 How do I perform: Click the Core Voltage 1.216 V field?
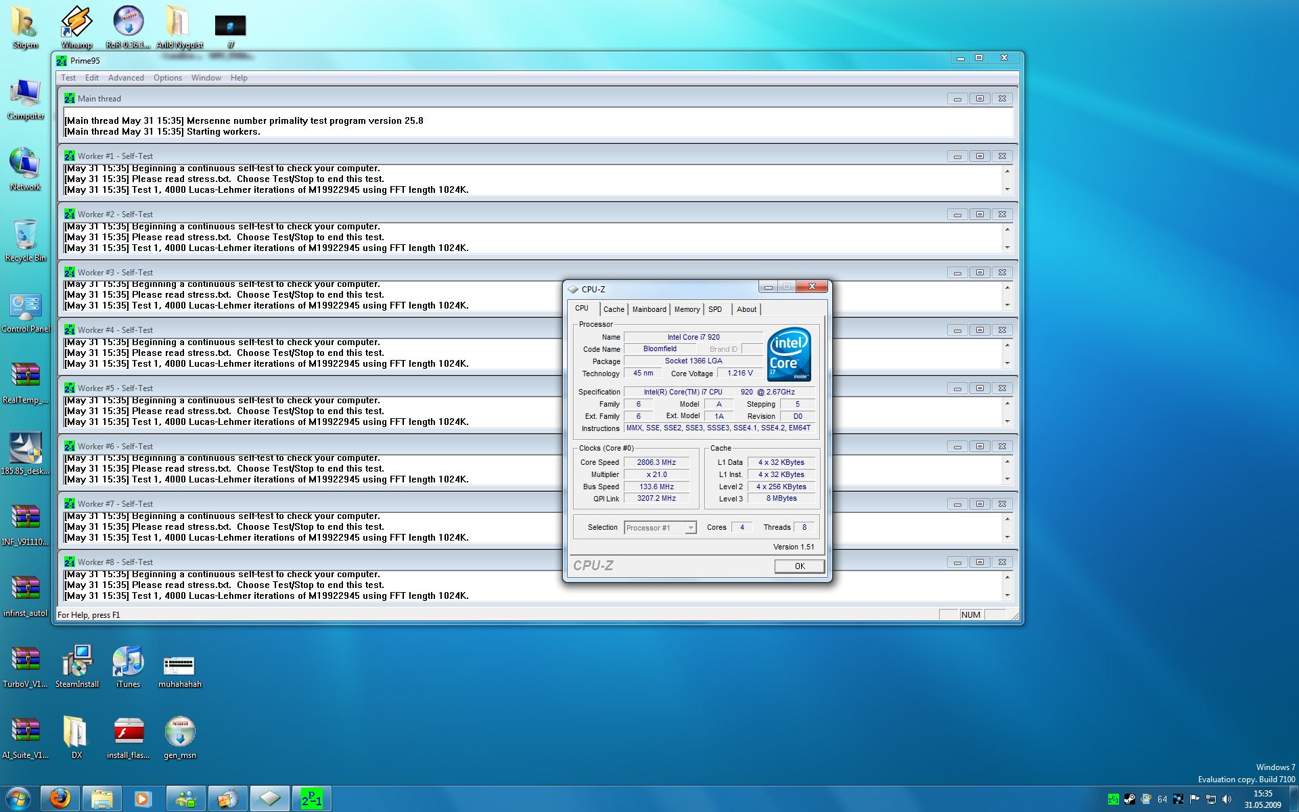coord(740,373)
